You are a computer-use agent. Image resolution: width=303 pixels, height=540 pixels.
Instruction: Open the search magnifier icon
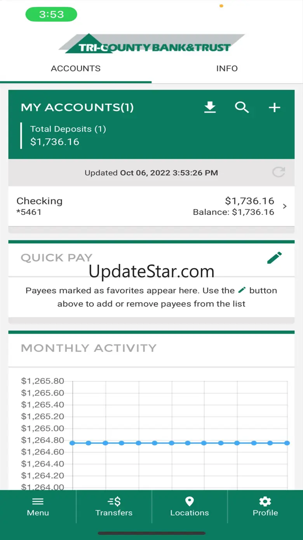point(242,107)
